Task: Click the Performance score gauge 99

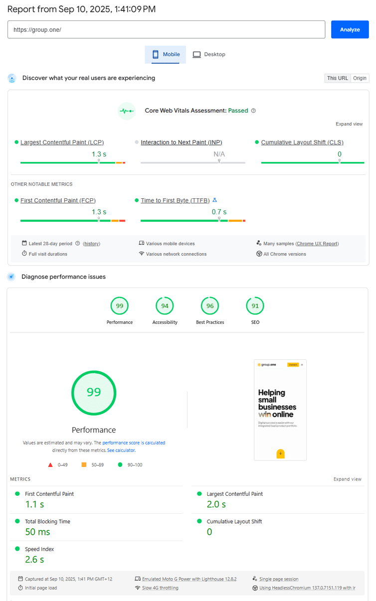Action: [120, 306]
